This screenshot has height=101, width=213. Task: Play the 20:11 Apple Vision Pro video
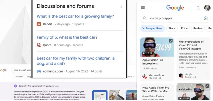click(x=157, y=47)
